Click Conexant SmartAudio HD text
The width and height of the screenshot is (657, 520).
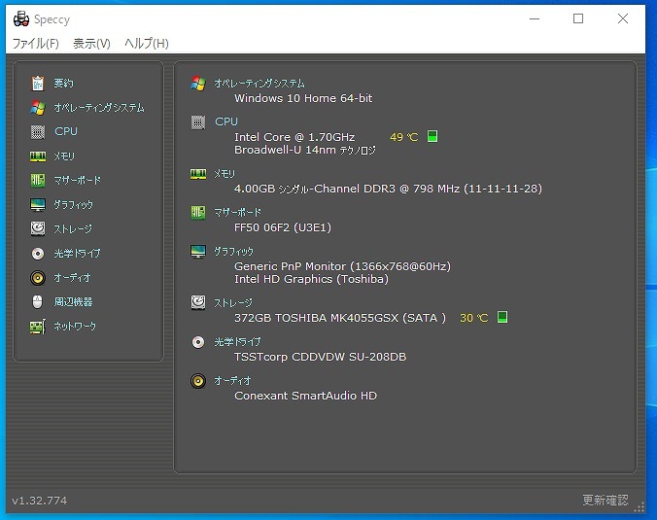(x=305, y=396)
